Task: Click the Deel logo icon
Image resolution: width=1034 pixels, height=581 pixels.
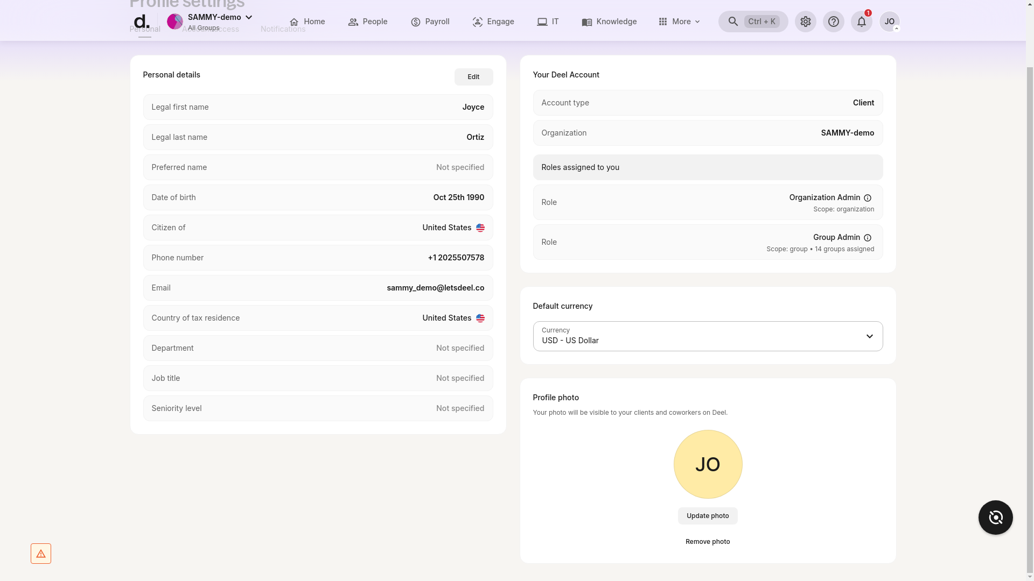Action: pos(141,22)
